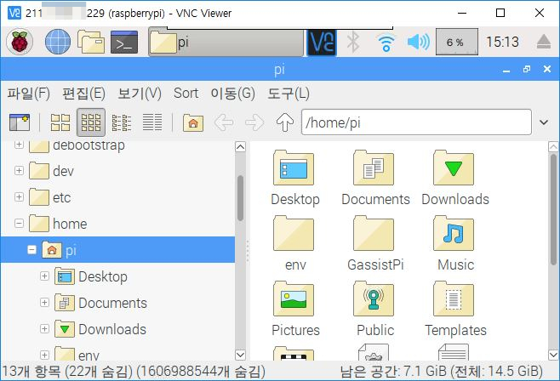This screenshot has width=560, height=381.
Task: Go back with the left arrow
Action: [x=224, y=122]
